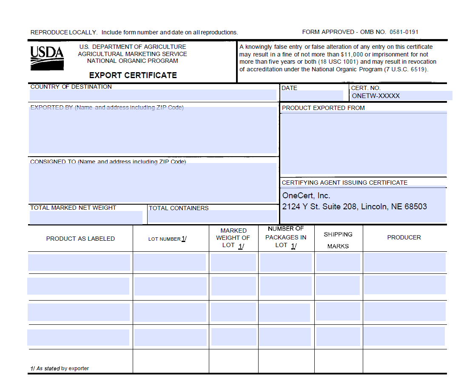Click the first Number of Packages in Lot cell
The image size is (461, 377).
click(x=285, y=262)
